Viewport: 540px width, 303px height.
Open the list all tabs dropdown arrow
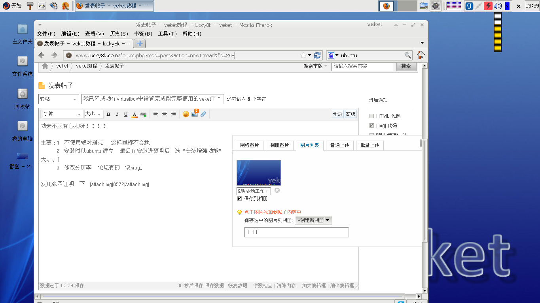coord(422,43)
